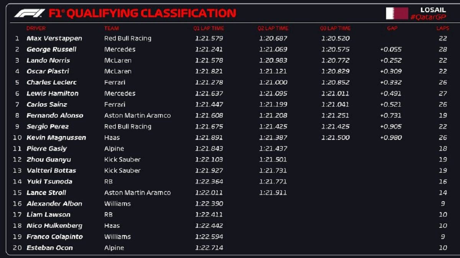Viewport: 460px width, 258px height.
Task: Click the LOSAIL circuit label
Action: [x=433, y=10]
